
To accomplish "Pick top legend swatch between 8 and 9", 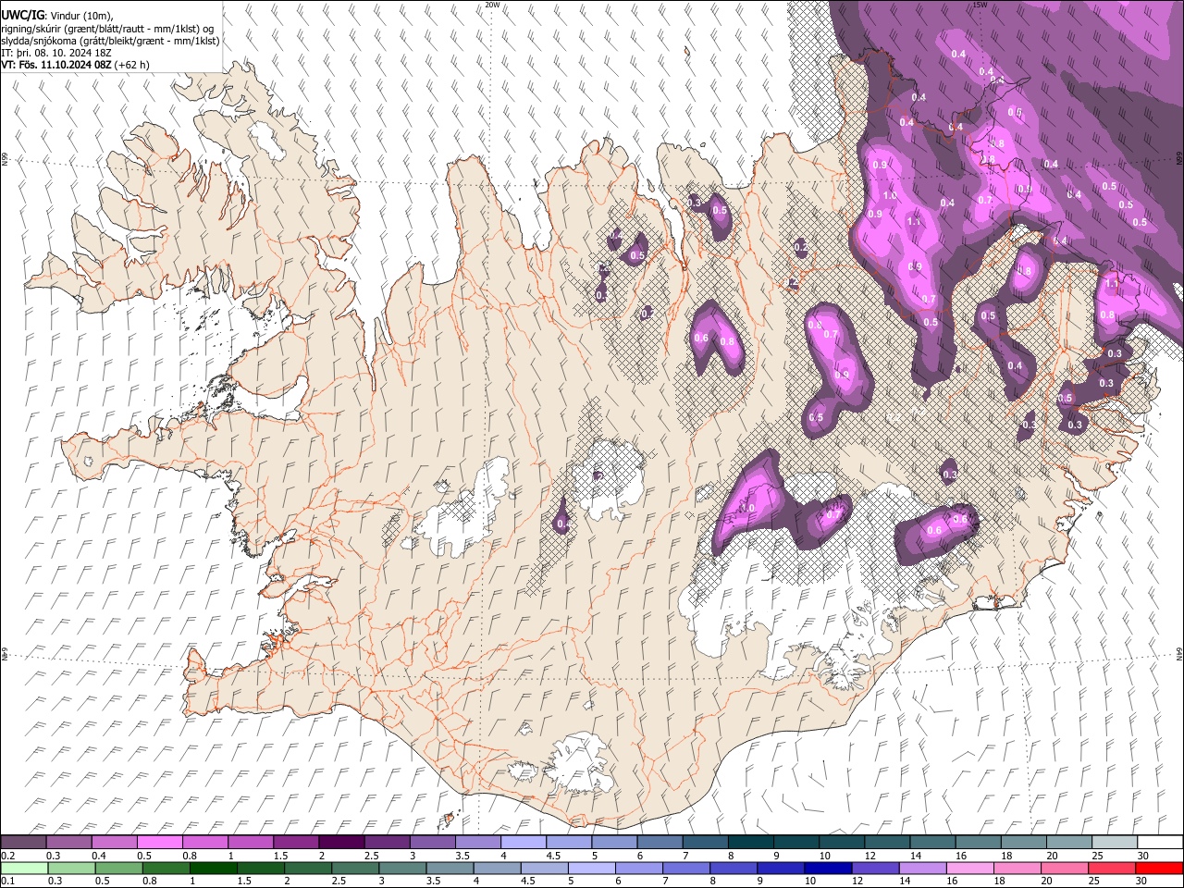I will click(x=750, y=842).
